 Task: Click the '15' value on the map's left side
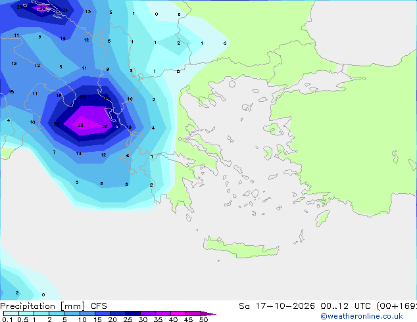[11, 91]
